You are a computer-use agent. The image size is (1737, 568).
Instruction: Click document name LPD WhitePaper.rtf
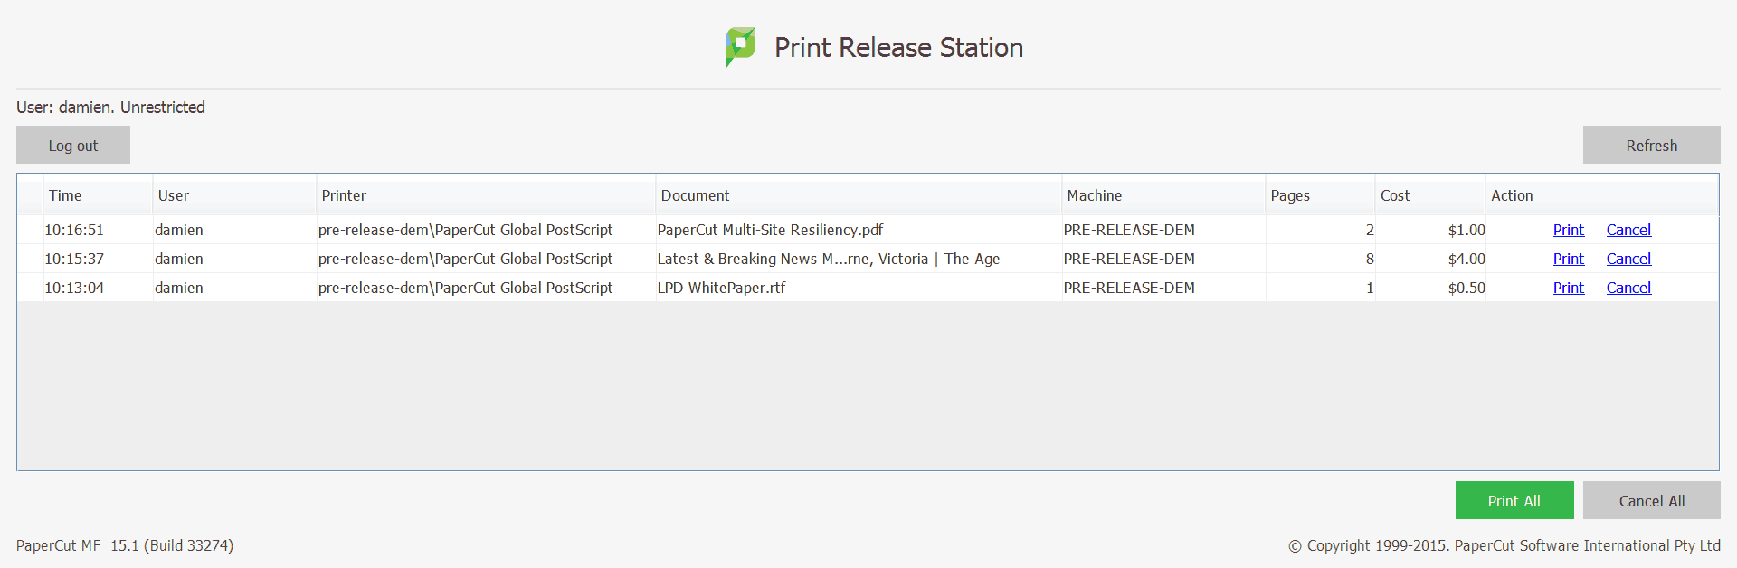(721, 288)
